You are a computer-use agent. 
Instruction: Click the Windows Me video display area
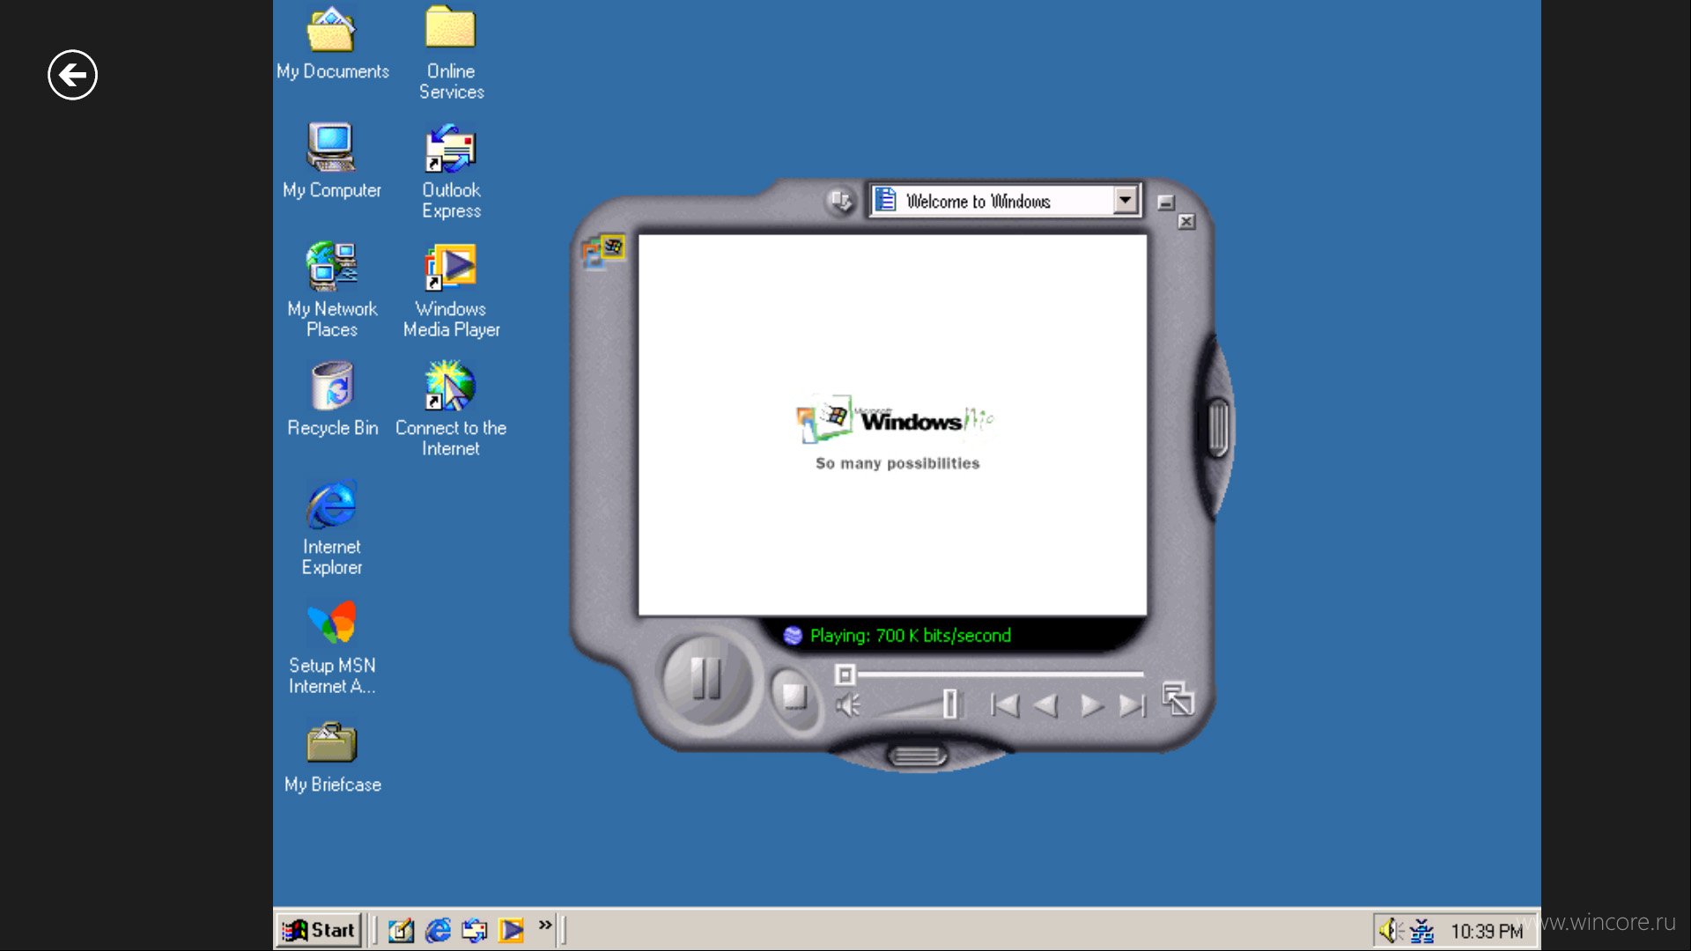[892, 424]
